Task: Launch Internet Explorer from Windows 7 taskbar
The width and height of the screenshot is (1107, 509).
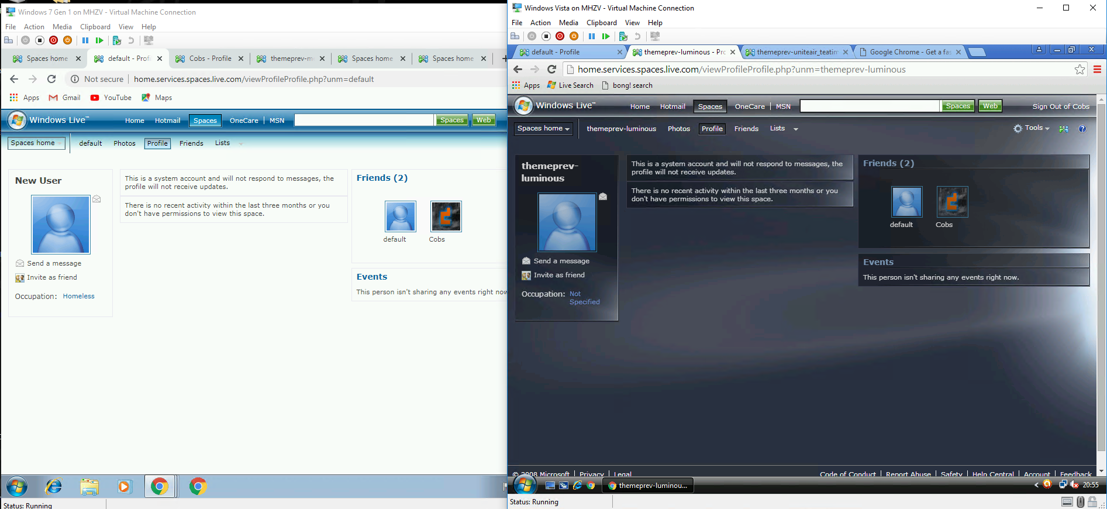Action: tap(54, 486)
